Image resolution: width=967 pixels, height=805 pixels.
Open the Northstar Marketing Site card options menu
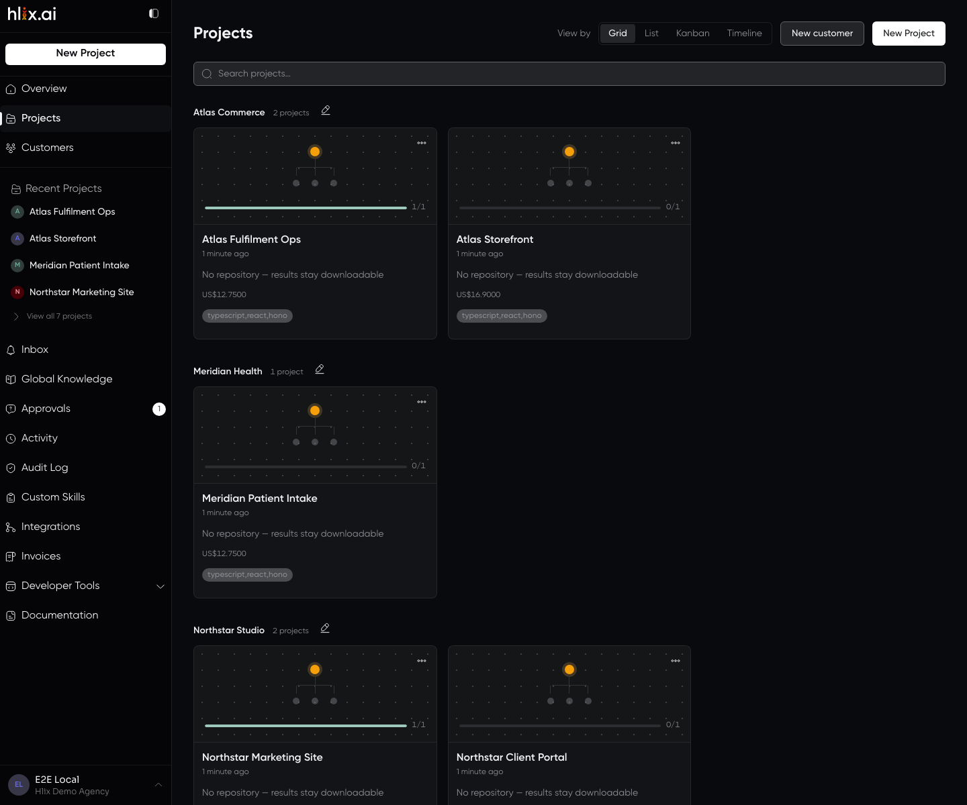click(422, 661)
